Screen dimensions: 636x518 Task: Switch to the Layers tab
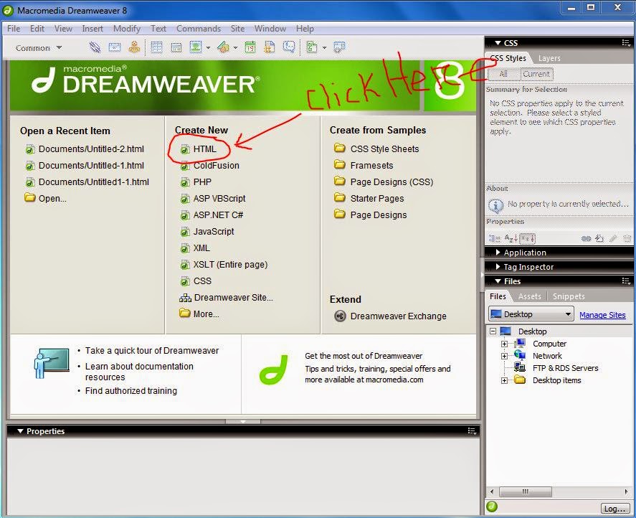(x=549, y=58)
